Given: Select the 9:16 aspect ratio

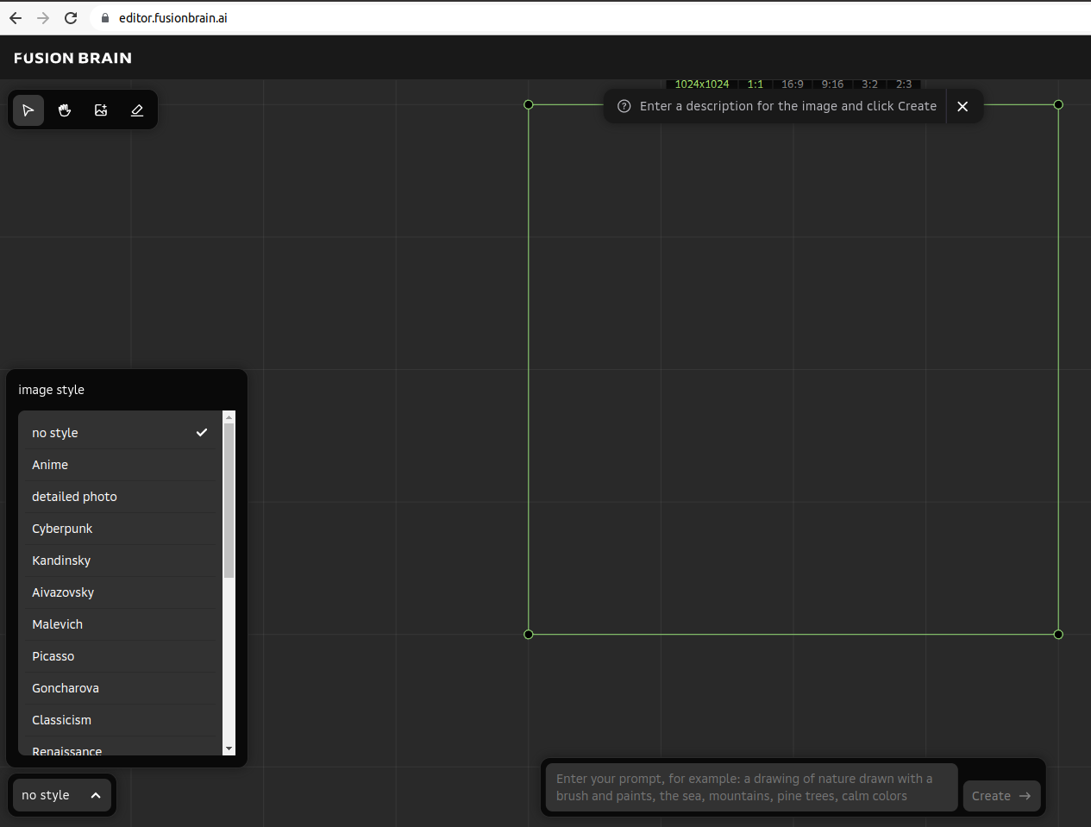Looking at the screenshot, I should (x=832, y=84).
